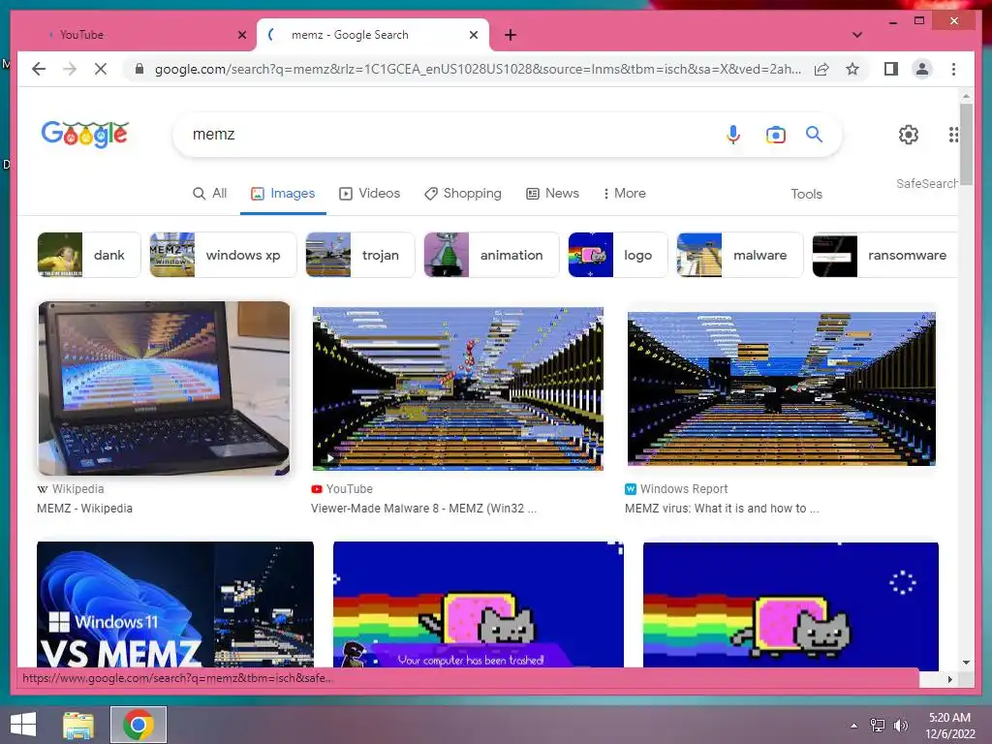This screenshot has height=744, width=992.
Task: Click the YouTube source label under image
Action: (342, 489)
